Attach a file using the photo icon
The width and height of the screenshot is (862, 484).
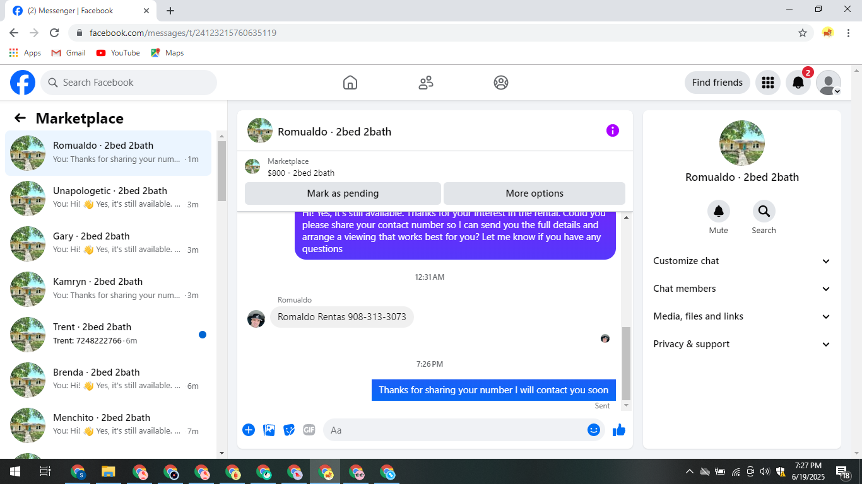269,430
